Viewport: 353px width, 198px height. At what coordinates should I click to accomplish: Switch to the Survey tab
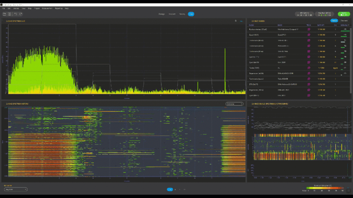coord(182,14)
